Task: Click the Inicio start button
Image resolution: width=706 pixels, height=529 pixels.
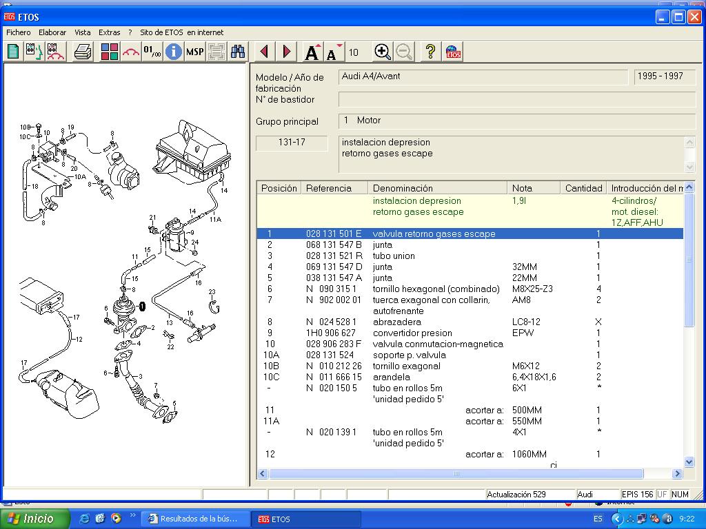Action: click(x=35, y=519)
